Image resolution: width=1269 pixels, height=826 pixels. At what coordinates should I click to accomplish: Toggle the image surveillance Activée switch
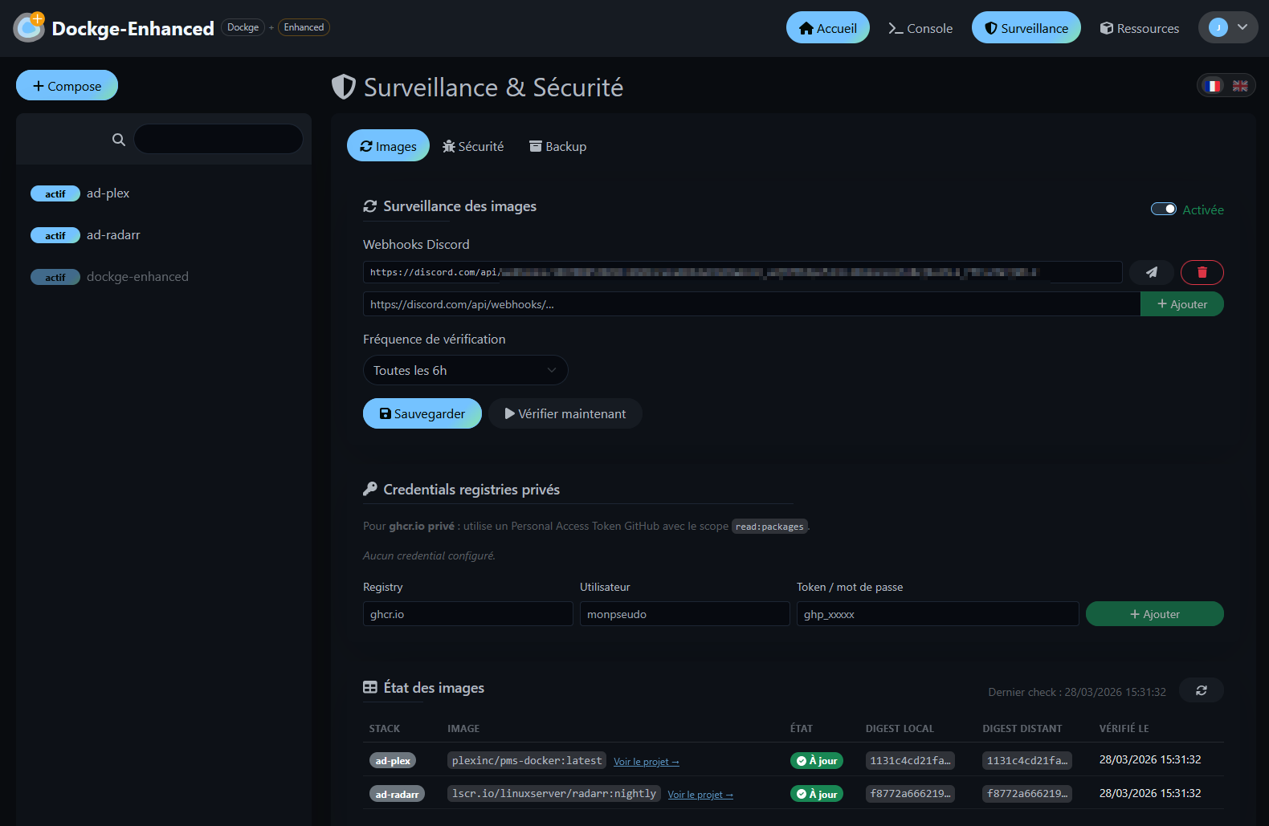tap(1163, 210)
